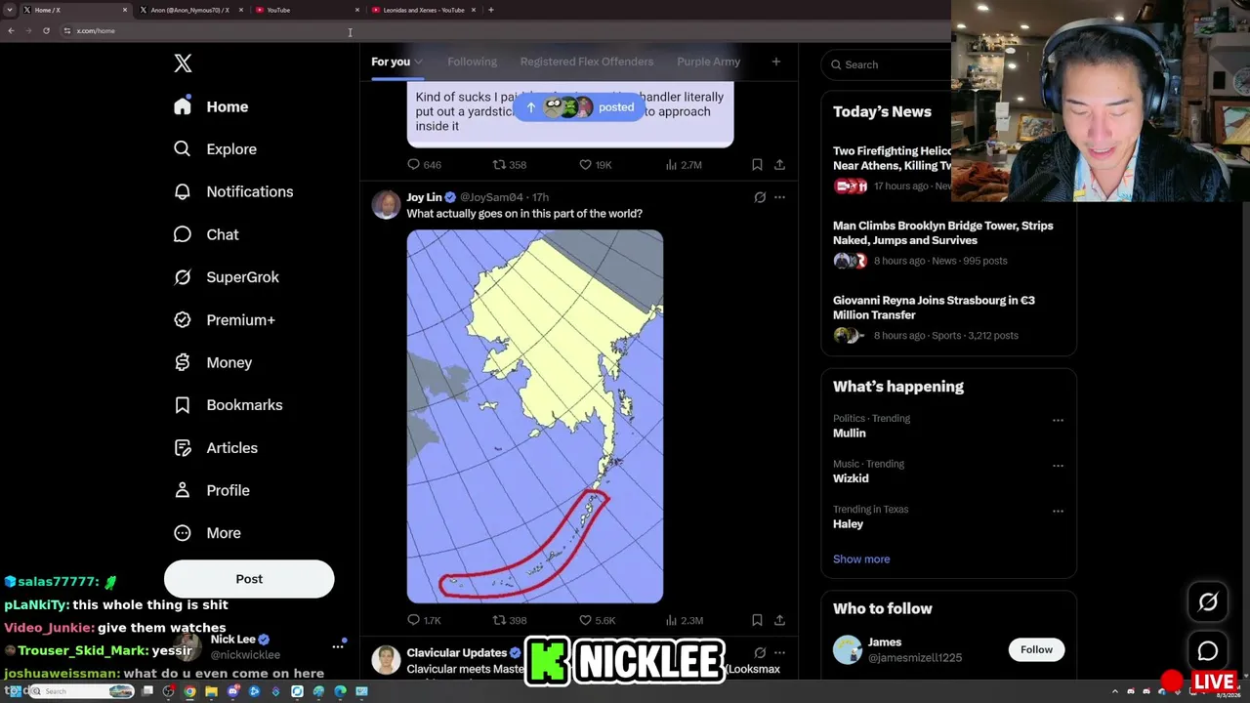Open SuperGrok from the sidebar
The height and width of the screenshot is (703, 1250).
click(226, 277)
